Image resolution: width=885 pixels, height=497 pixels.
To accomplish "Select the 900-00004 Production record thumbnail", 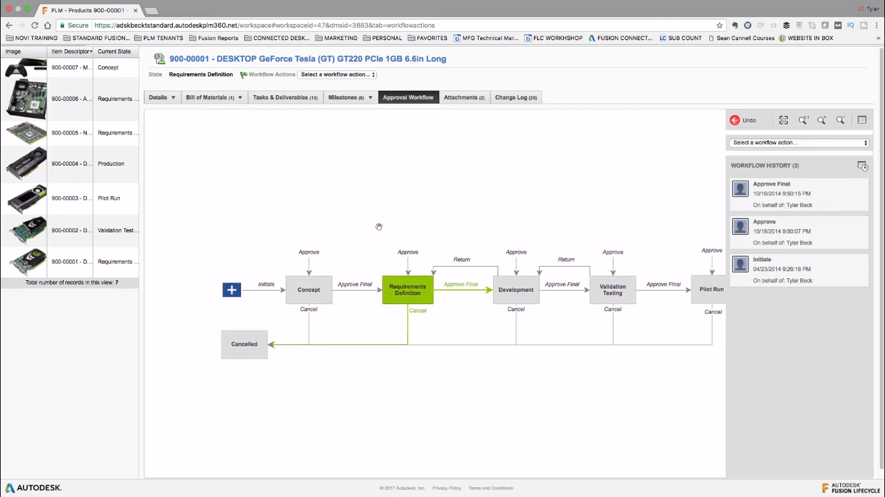I will (x=26, y=164).
